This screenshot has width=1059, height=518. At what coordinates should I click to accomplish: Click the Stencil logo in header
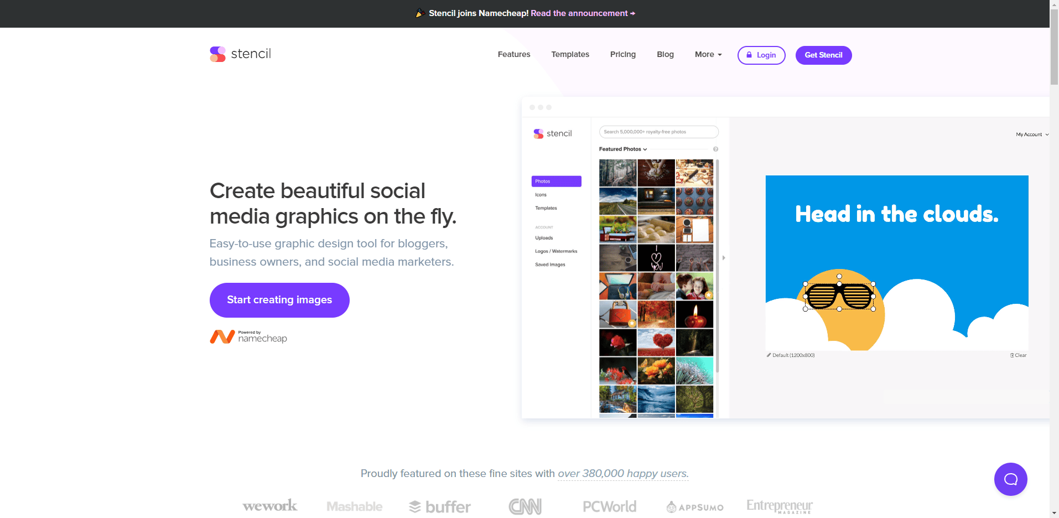240,54
